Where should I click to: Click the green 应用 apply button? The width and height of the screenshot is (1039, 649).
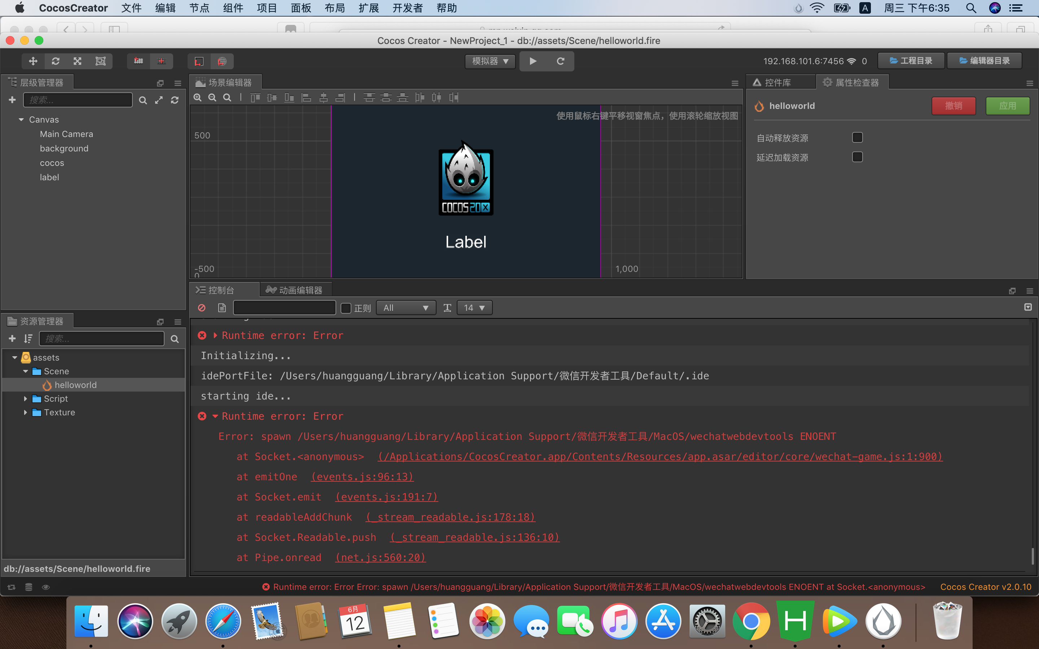1007,106
